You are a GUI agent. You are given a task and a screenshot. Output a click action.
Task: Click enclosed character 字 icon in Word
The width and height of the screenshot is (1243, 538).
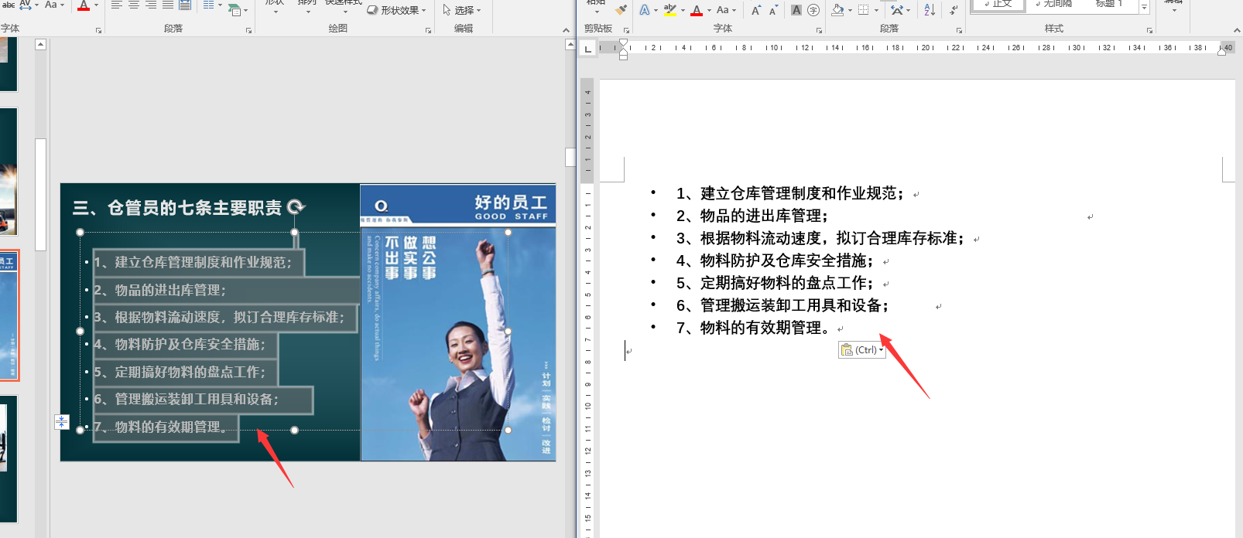813,10
